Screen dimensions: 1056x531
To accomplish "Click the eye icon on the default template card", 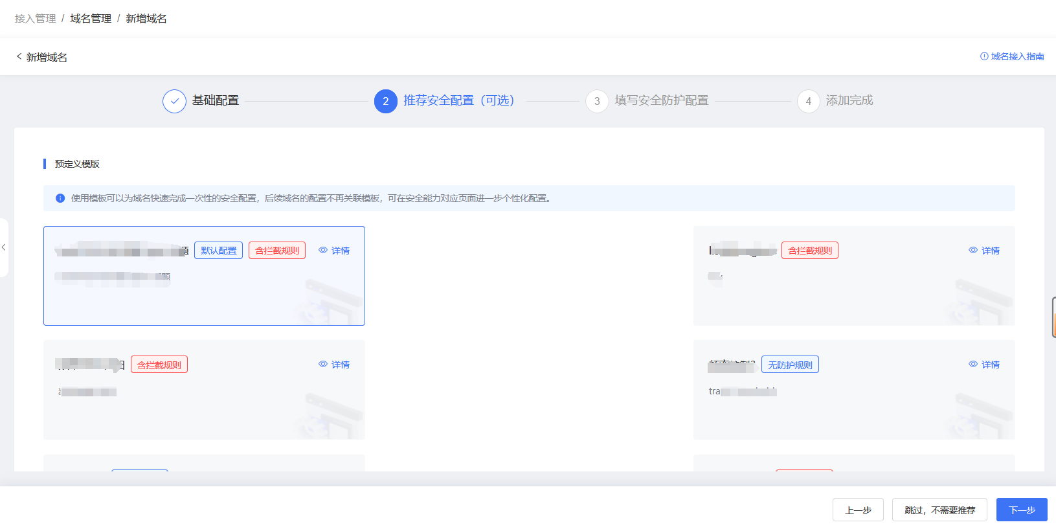I will [323, 250].
